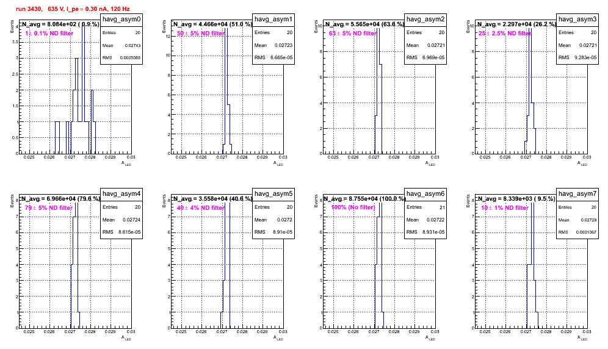Click the havg_asym2 stats box title

[x=425, y=20]
